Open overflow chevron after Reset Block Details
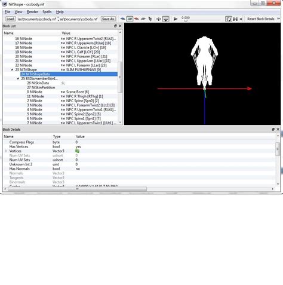 pyautogui.click(x=279, y=19)
